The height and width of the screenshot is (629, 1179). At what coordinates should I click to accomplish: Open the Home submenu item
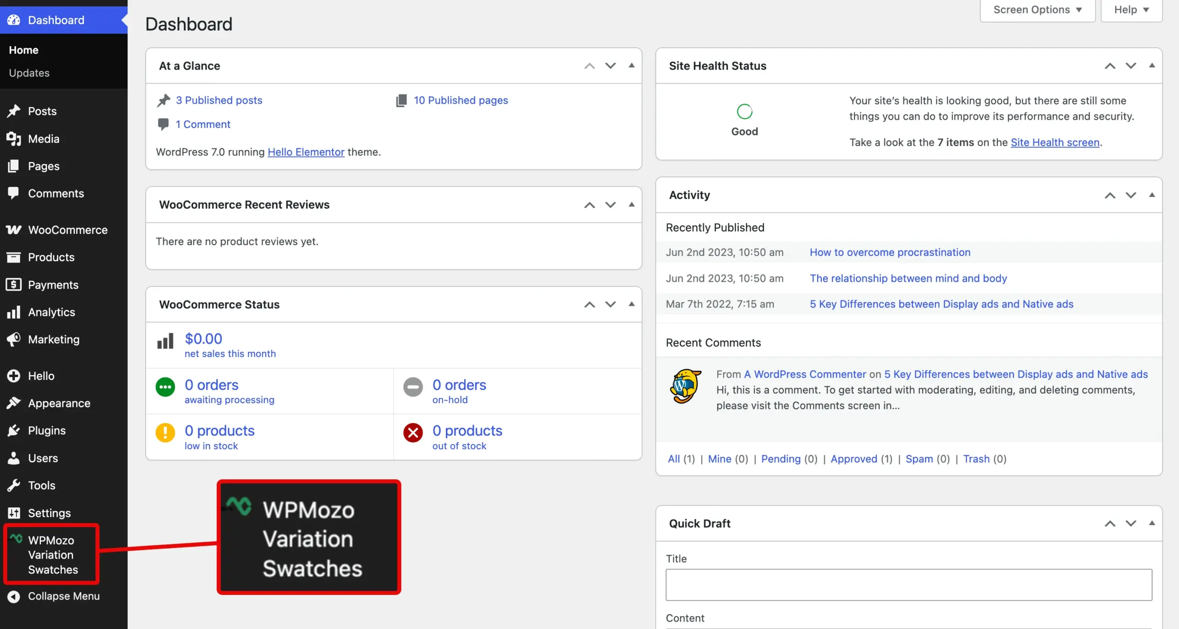click(24, 50)
